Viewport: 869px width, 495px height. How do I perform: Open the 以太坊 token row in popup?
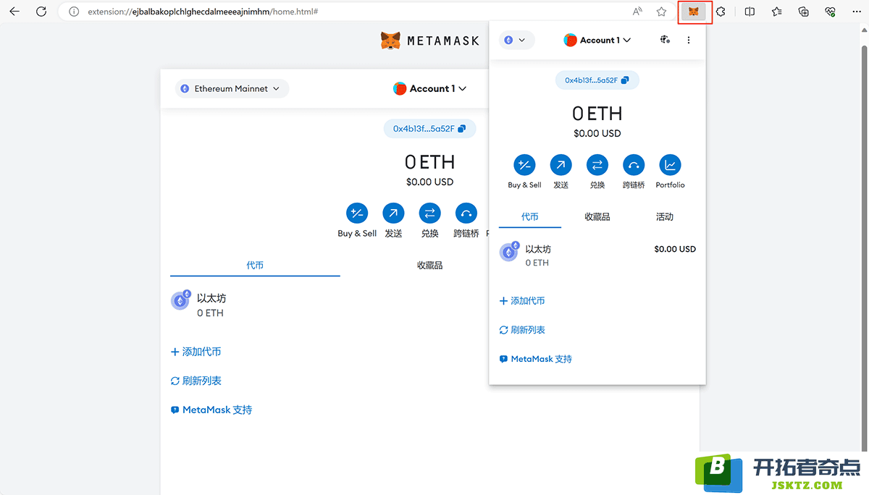[597, 255]
